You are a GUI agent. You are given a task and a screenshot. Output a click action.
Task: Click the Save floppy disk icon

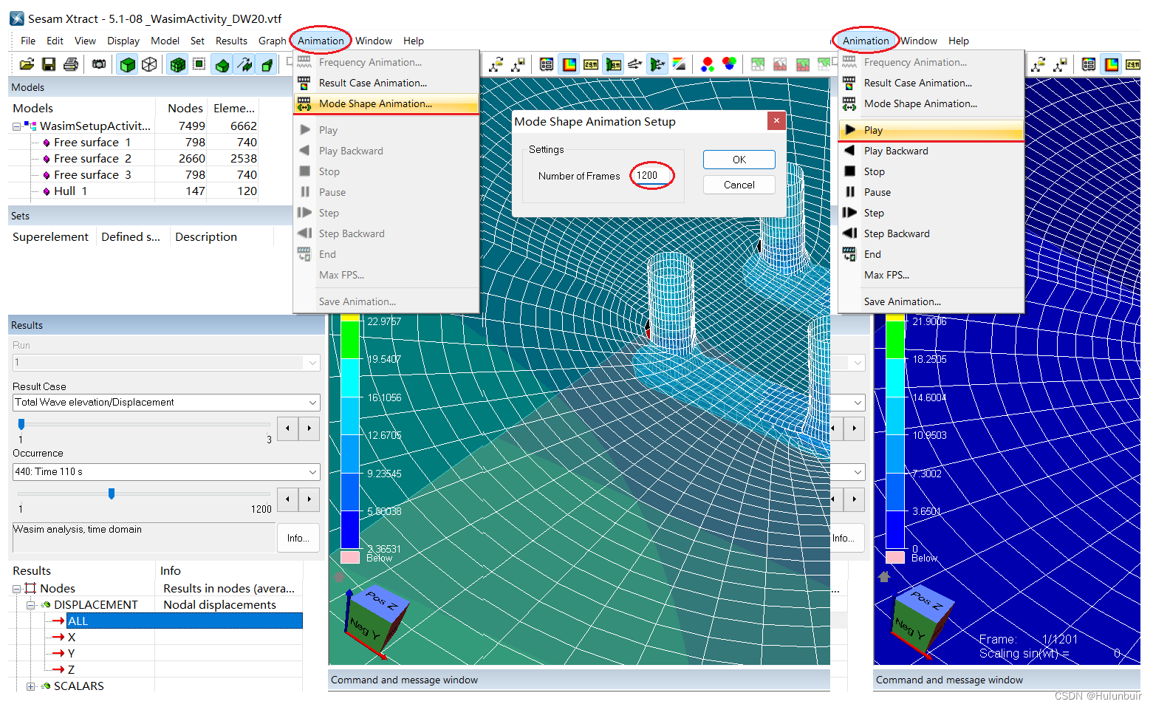point(49,64)
